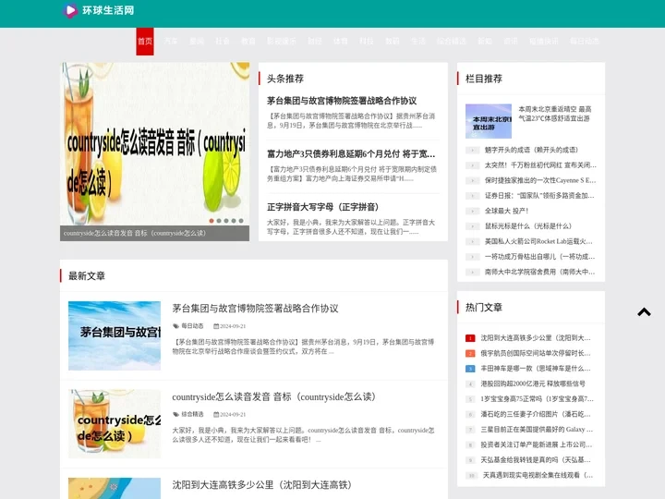Open 鼠标光标是什么 link
Image resolution: width=665 pixels, height=499 pixels.
(x=528, y=226)
